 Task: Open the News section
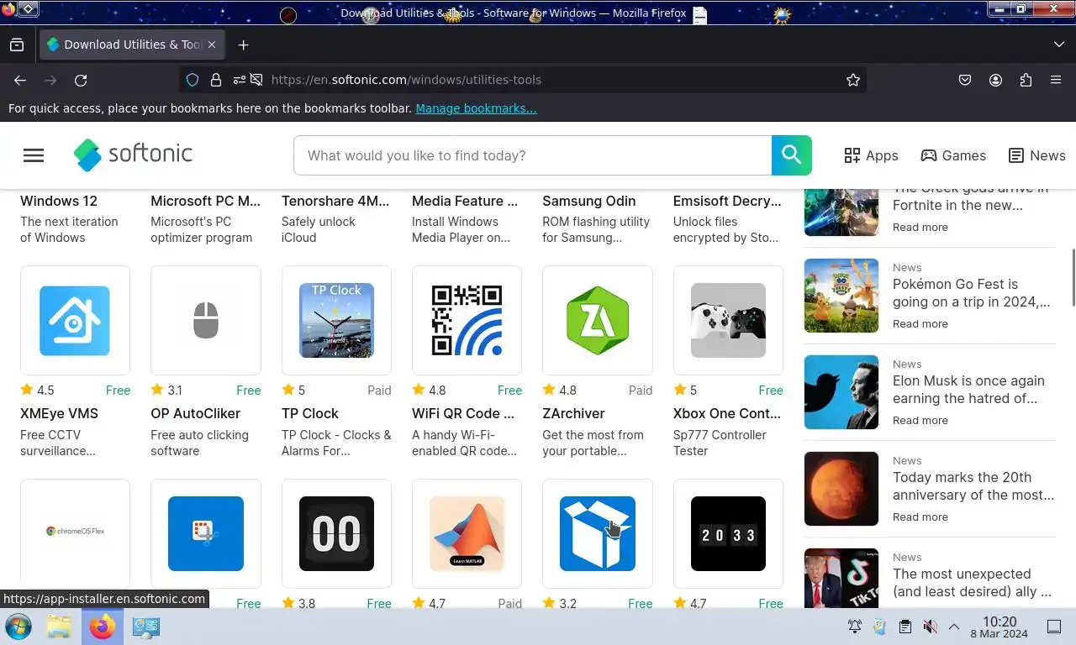point(1037,155)
